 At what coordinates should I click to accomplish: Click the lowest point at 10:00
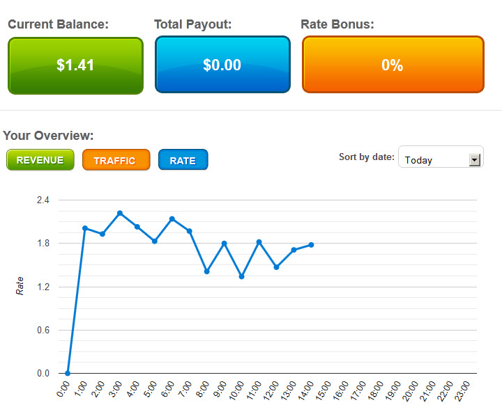tap(242, 277)
